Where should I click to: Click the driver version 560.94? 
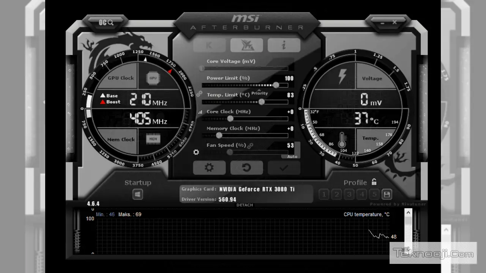point(227,199)
